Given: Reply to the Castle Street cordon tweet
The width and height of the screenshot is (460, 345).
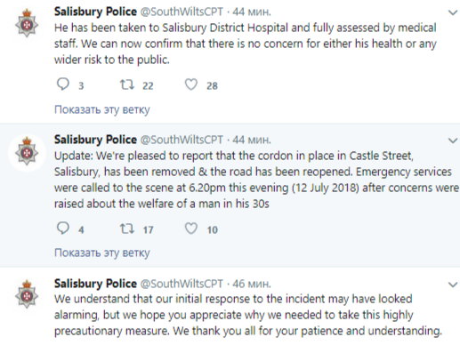Looking at the screenshot, I should 63,229.
